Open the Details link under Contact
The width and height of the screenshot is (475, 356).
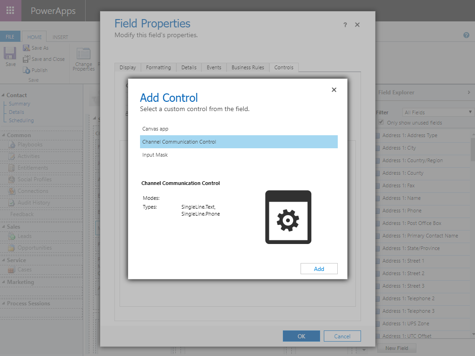[x=16, y=112]
